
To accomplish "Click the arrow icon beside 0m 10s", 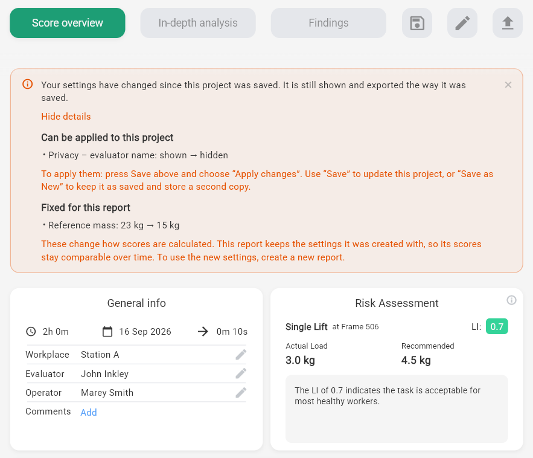I will point(203,332).
